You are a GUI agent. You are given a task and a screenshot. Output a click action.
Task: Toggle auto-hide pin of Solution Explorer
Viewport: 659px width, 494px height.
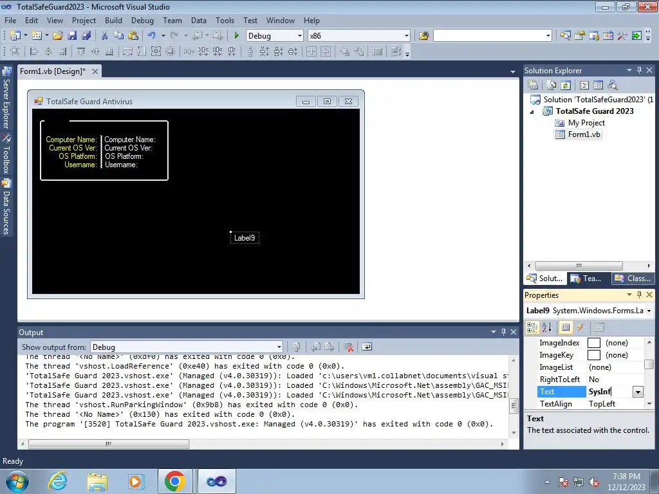pyautogui.click(x=639, y=70)
